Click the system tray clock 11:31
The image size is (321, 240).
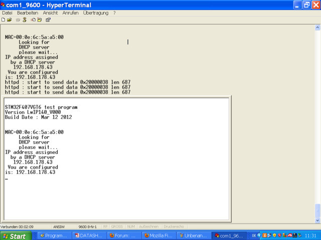310,235
